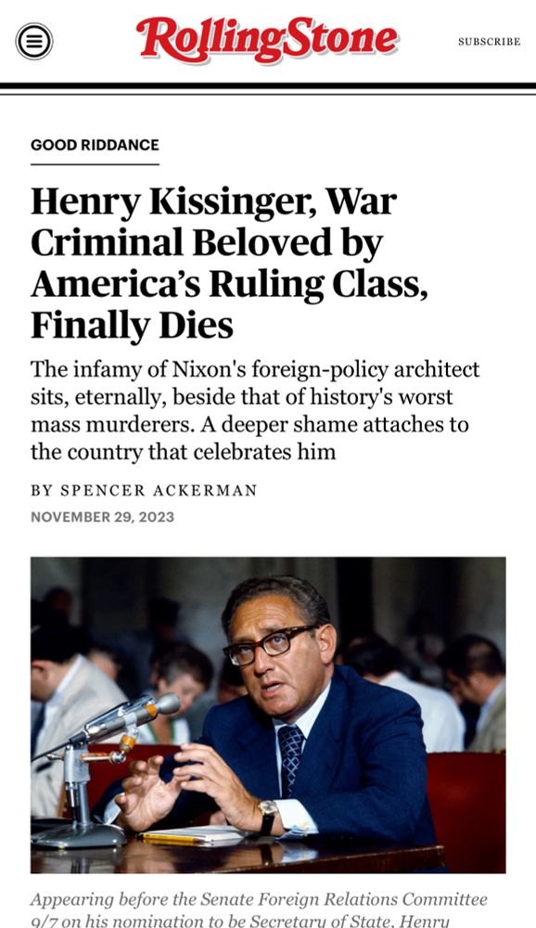Click the GOOD RIDDANCE category label
Screen dimensions: 536x928
click(94, 145)
